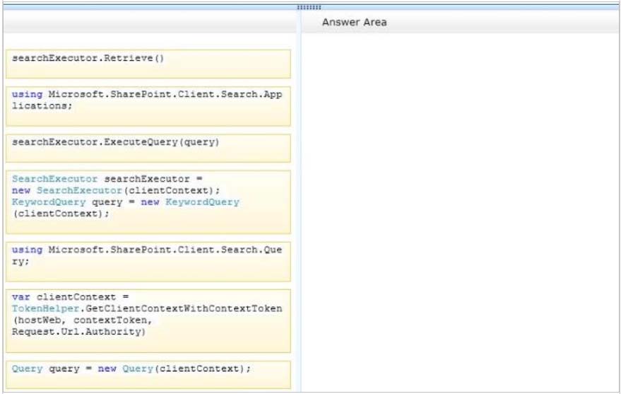The image size is (621, 394).
Task: Select the Query query = new Query block
Action: tap(148, 374)
